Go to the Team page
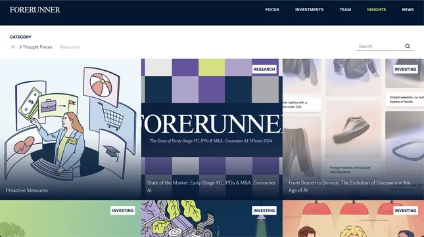This screenshot has height=237, width=424. pyautogui.click(x=345, y=9)
